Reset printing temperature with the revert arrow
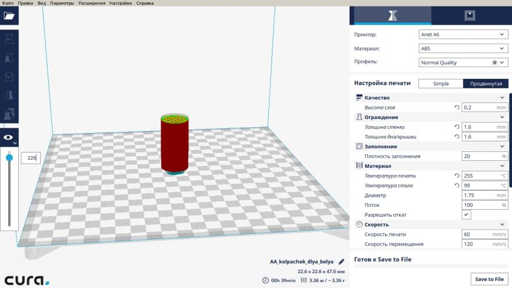Image resolution: width=512 pixels, height=288 pixels. [x=457, y=176]
